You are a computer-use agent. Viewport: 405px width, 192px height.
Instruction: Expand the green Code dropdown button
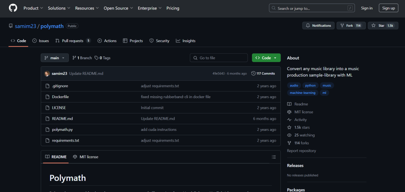pos(266,58)
